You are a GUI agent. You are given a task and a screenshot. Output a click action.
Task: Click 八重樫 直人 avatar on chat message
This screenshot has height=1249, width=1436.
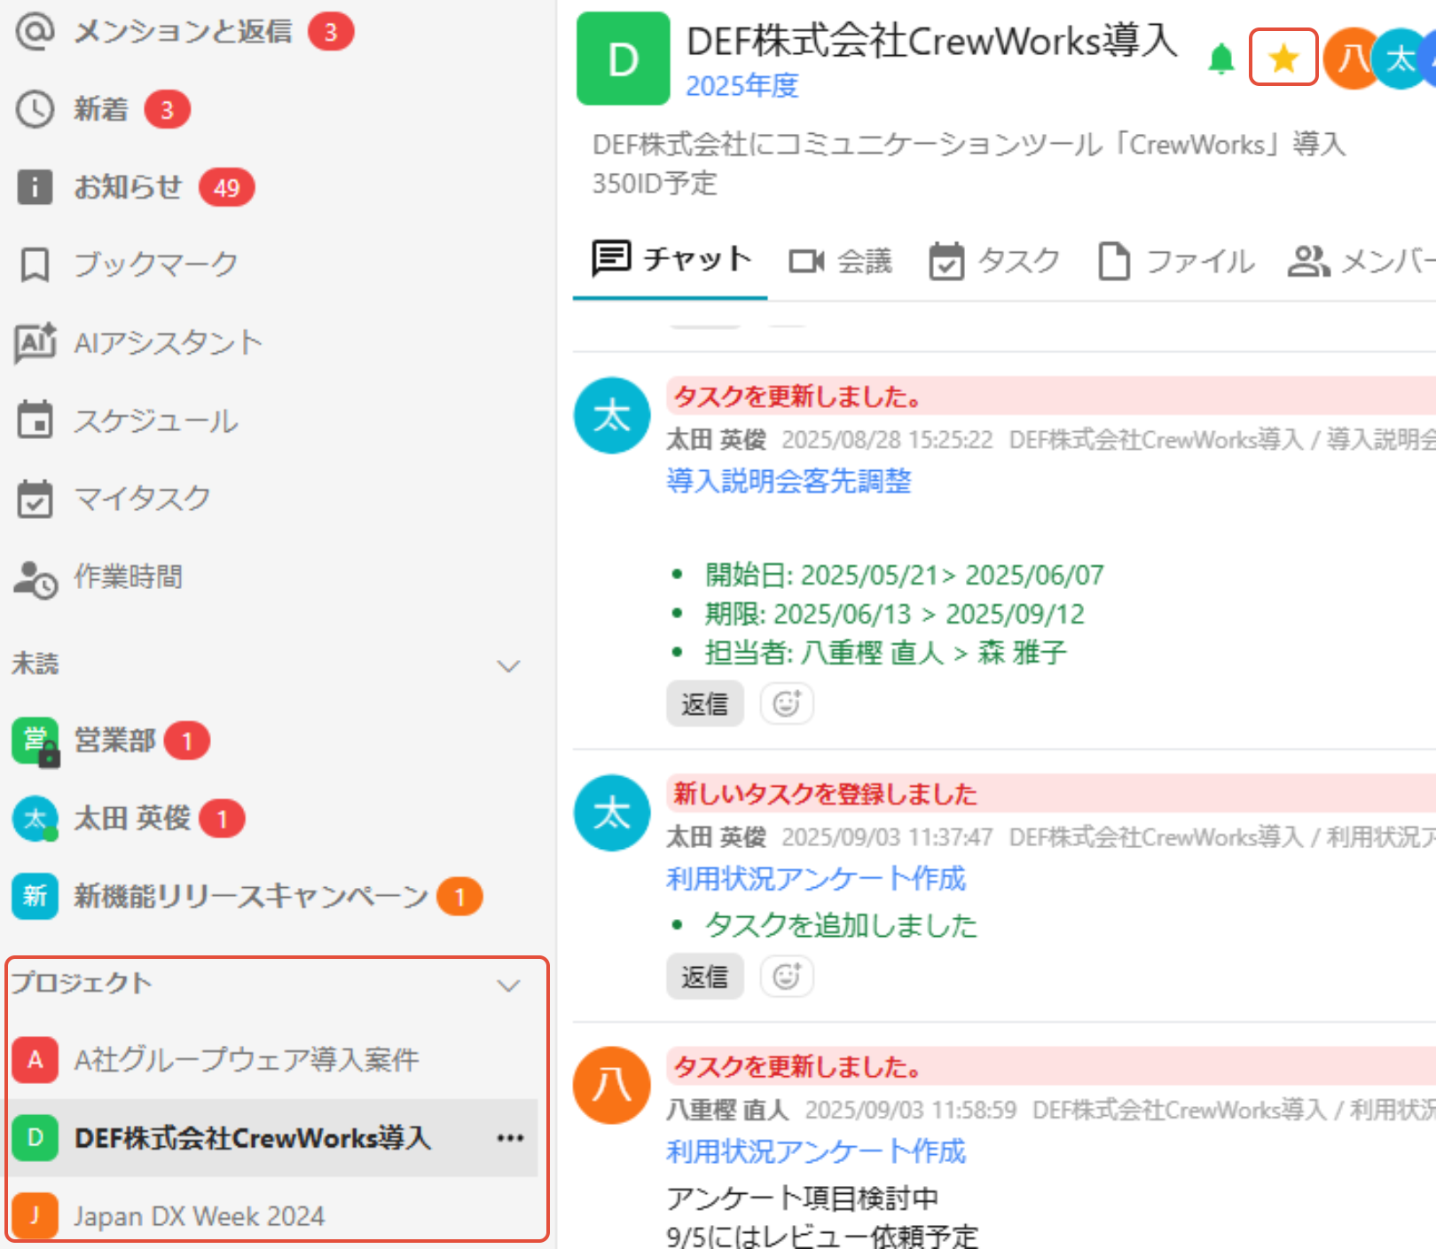point(612,1085)
